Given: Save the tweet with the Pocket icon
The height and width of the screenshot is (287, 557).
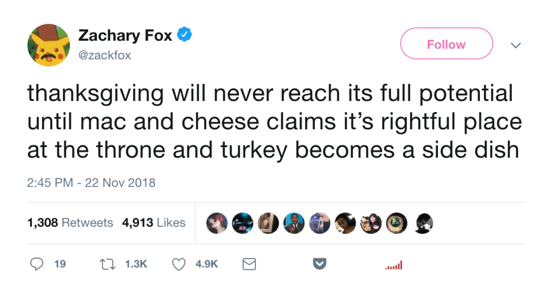Looking at the screenshot, I should tap(319, 264).
